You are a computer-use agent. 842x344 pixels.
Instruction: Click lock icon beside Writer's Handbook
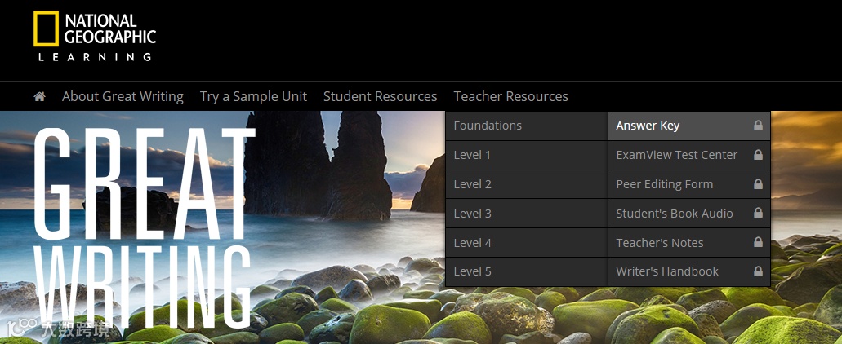758,271
